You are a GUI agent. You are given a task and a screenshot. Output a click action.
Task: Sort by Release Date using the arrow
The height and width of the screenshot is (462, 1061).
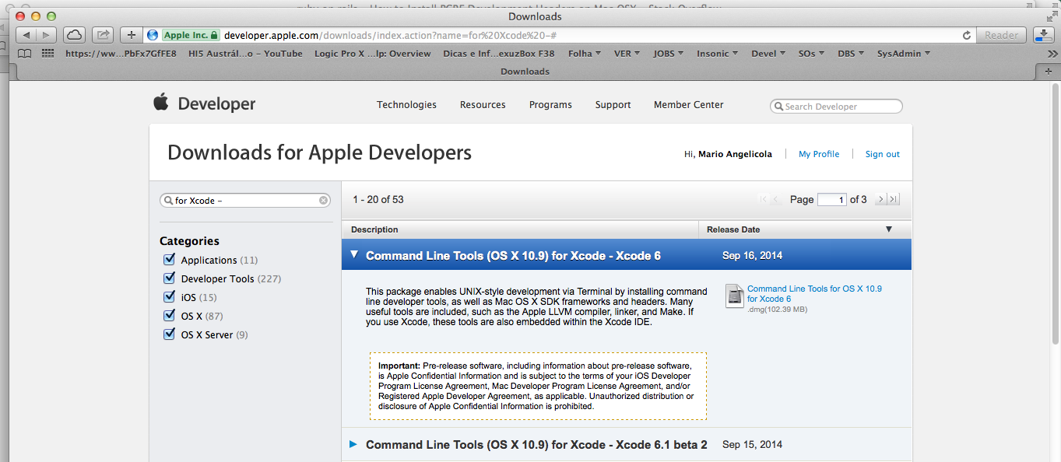tap(889, 229)
